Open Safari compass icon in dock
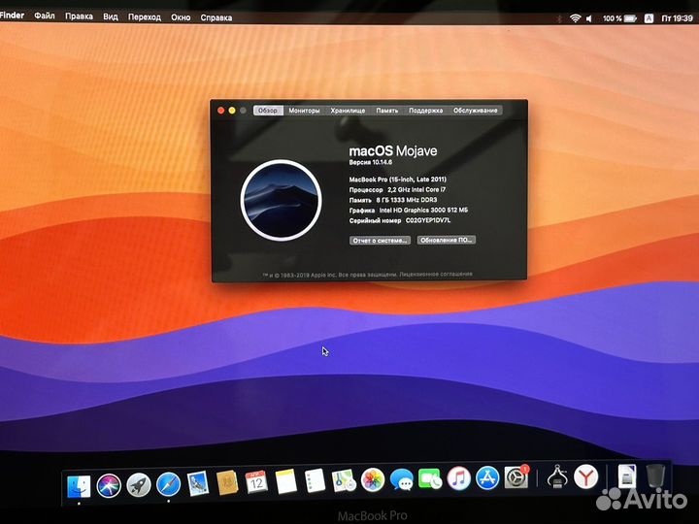The height and width of the screenshot is (524, 699). coord(169,484)
